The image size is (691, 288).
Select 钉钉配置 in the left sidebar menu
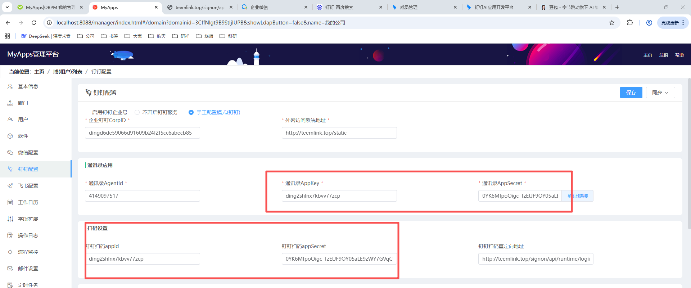[36, 169]
